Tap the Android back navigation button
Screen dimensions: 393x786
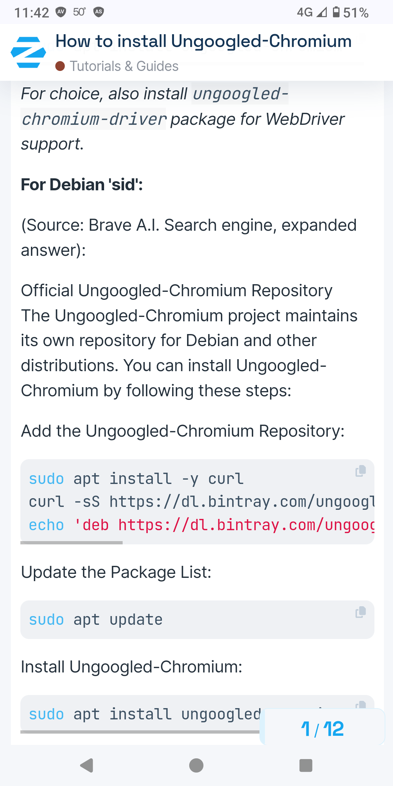pos(87,765)
